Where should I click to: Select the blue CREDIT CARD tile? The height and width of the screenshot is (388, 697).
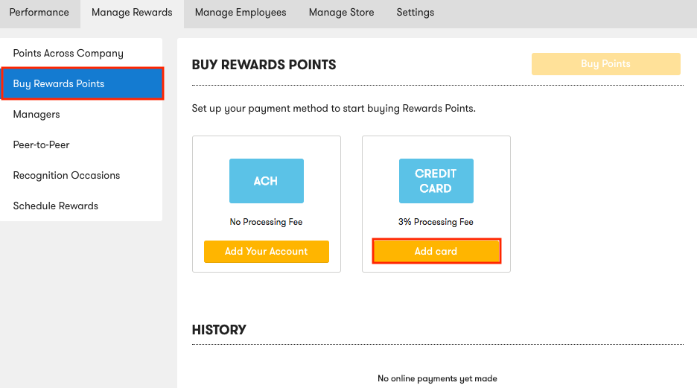tap(436, 181)
